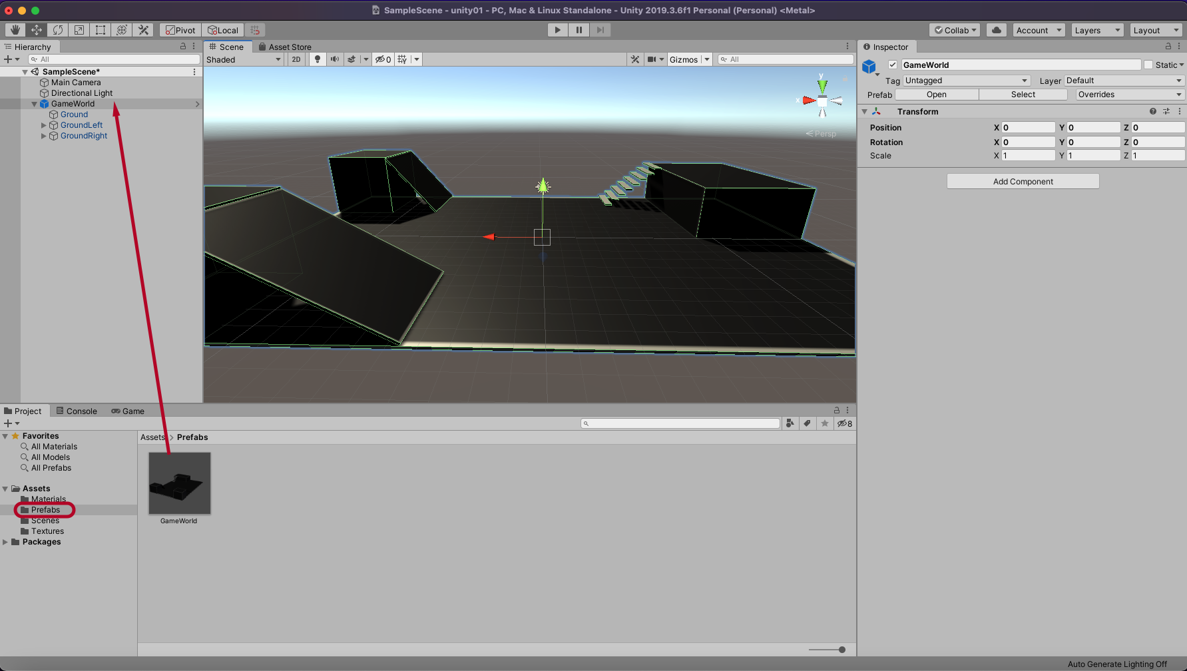1187x671 pixels.
Task: Click Play button
Action: click(x=558, y=30)
